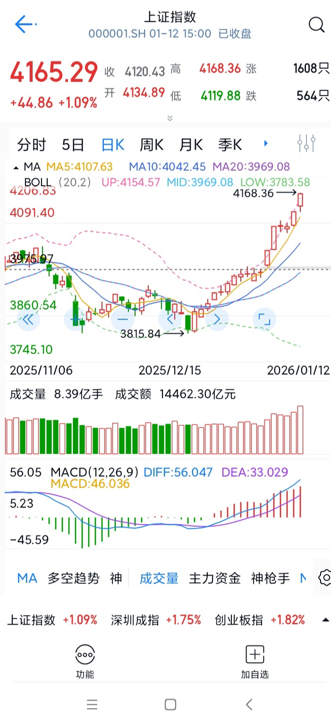
Task: Open indicator settings gear icon
Action: pos(325,577)
